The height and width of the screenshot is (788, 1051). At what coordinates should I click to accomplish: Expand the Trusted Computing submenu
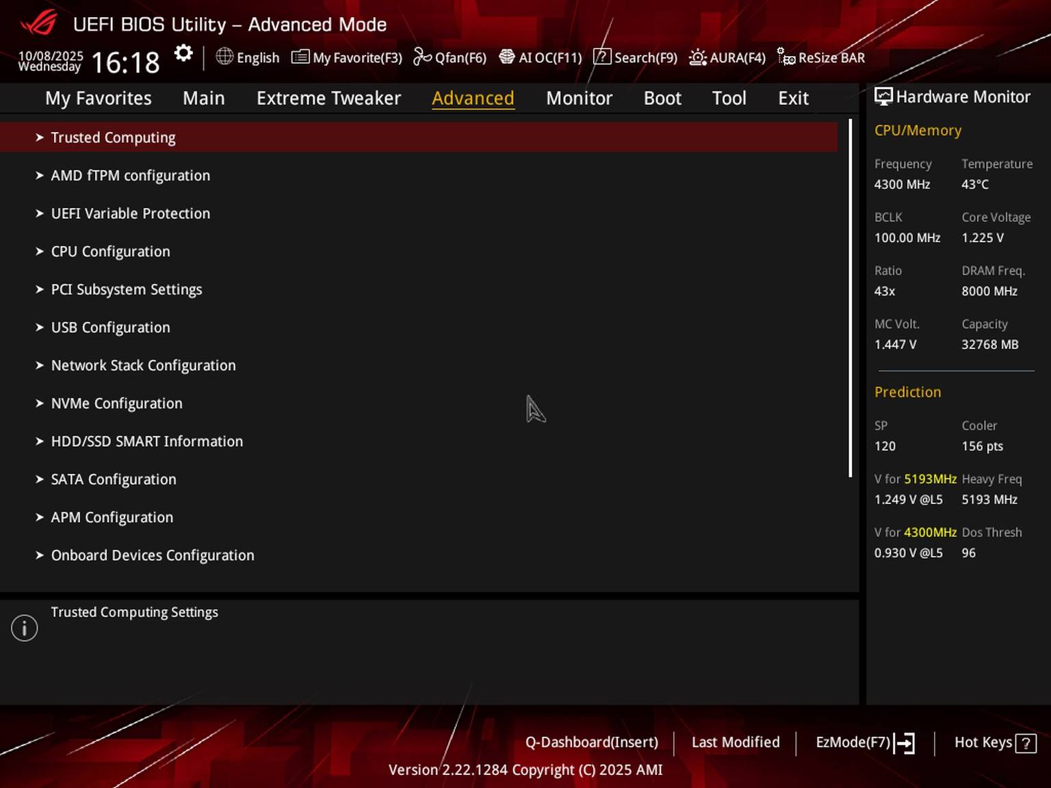tap(113, 137)
